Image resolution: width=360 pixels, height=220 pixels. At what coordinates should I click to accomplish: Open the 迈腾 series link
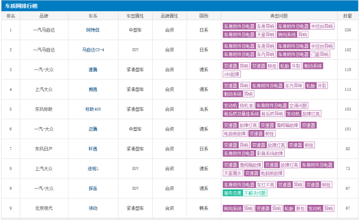pyautogui.click(x=93, y=129)
